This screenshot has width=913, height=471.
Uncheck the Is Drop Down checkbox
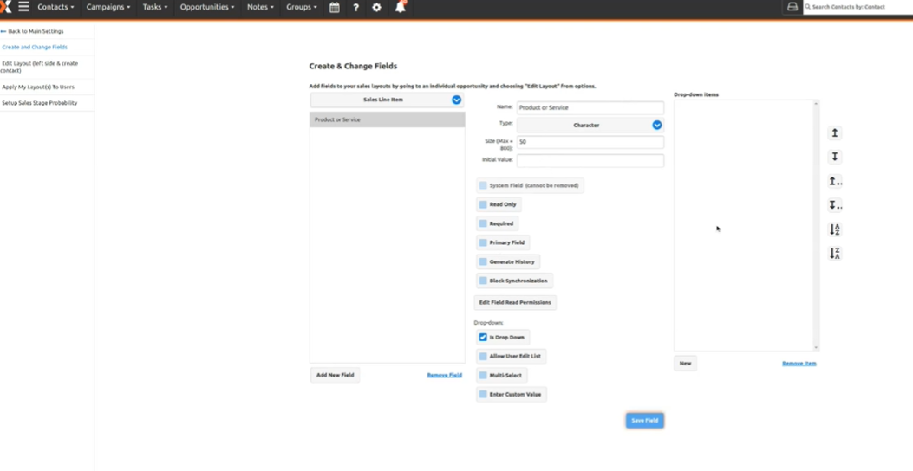(483, 338)
